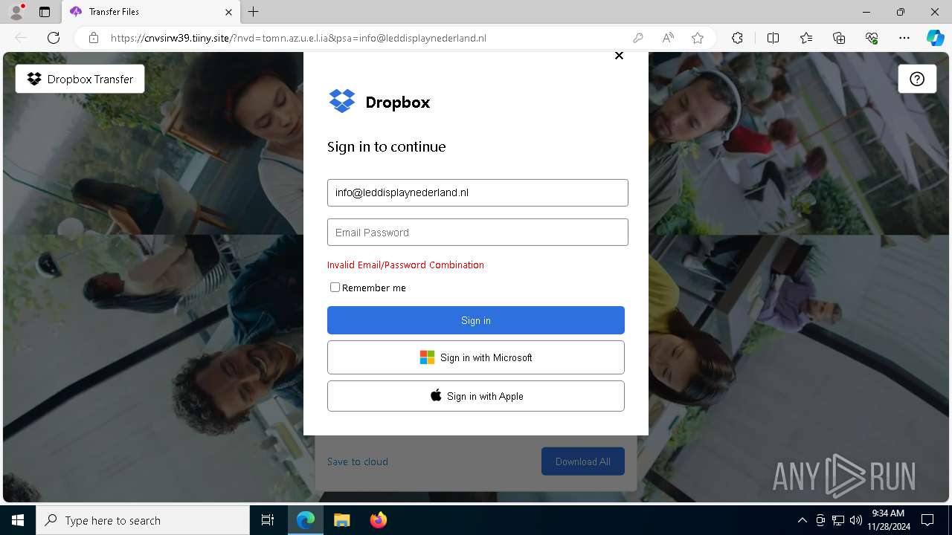
Task: Open the Edge profile icon
Action: click(x=16, y=12)
